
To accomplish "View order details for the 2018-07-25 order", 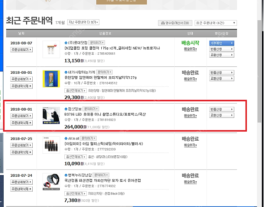I will pos(21,145).
